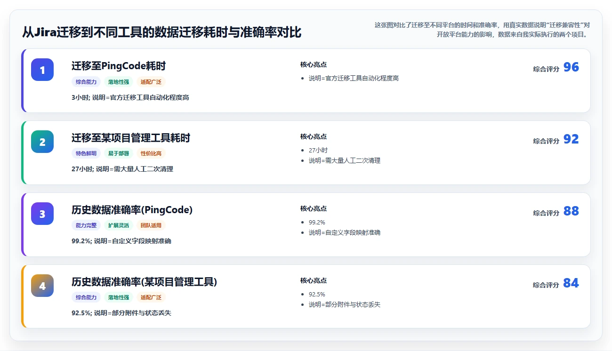
Task: Click the bullet 说明=官方迁移工具自动化程度高
Action: [x=354, y=78]
